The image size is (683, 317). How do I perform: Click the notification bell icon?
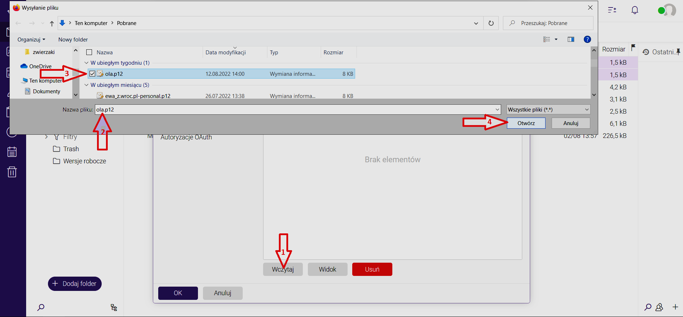(x=635, y=10)
